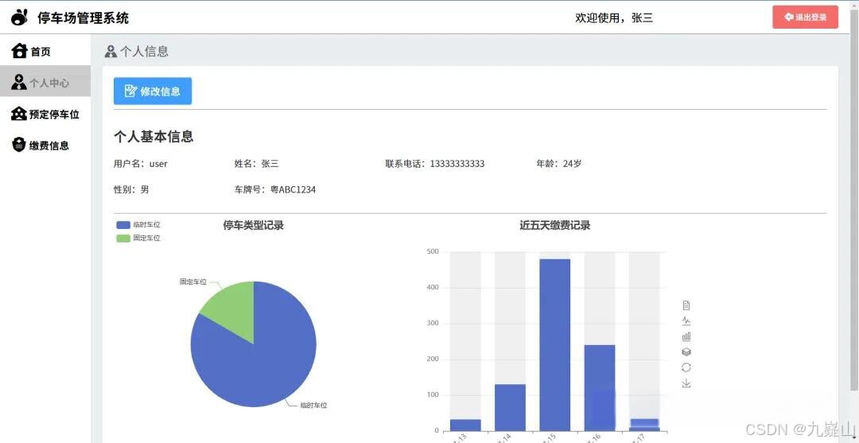Toggle 临时车位 legend entry in pie chart
Viewport: 859px width, 443px height.
pyautogui.click(x=138, y=224)
